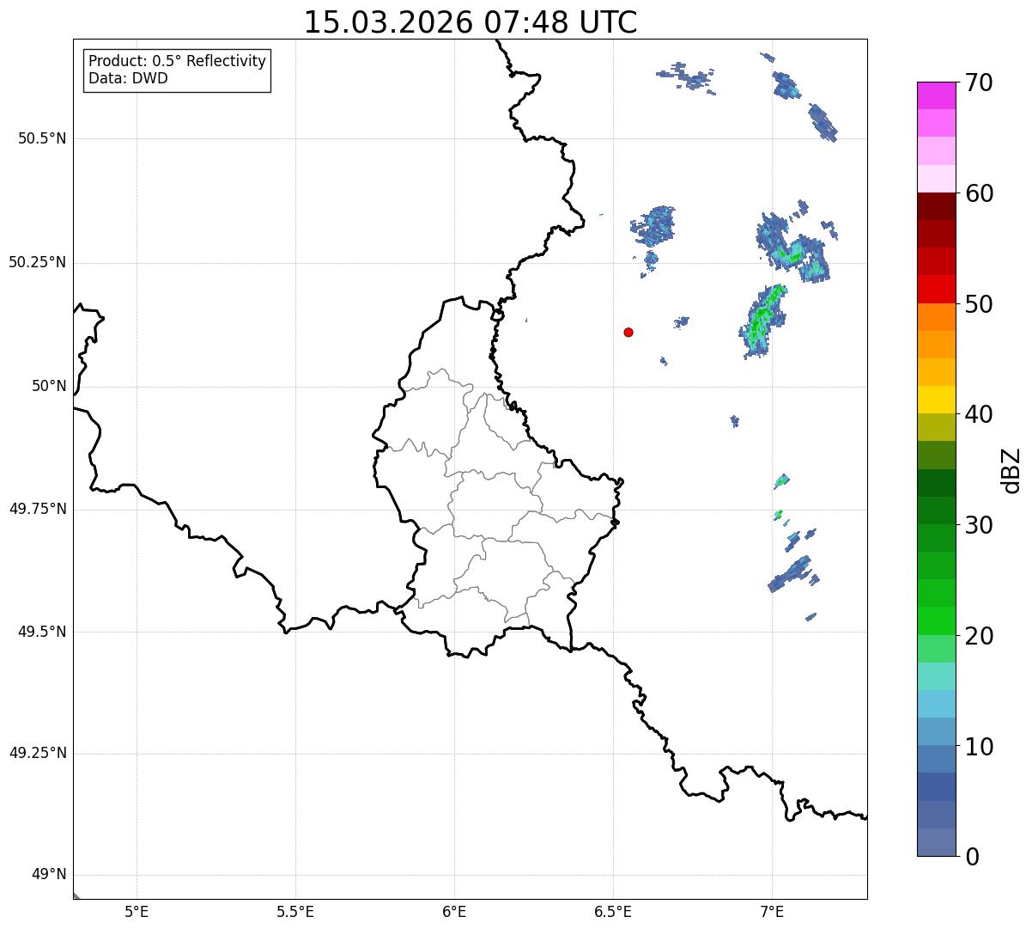This screenshot has height=929, width=1032.
Task: Click the dark maroon 60 dBZ swatch
Action: (936, 206)
